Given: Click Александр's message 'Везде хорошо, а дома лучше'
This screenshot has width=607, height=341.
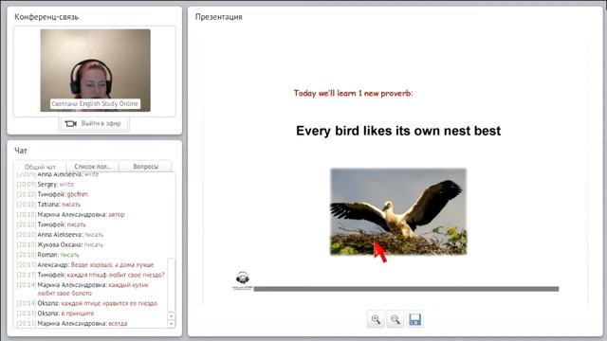Looking at the screenshot, I should pos(112,265).
